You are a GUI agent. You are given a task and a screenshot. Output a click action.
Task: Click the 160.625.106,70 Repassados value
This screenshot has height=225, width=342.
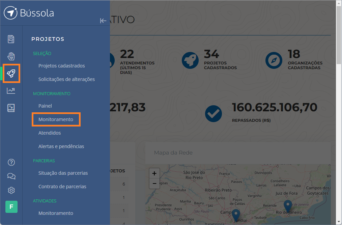pyautogui.click(x=275, y=107)
